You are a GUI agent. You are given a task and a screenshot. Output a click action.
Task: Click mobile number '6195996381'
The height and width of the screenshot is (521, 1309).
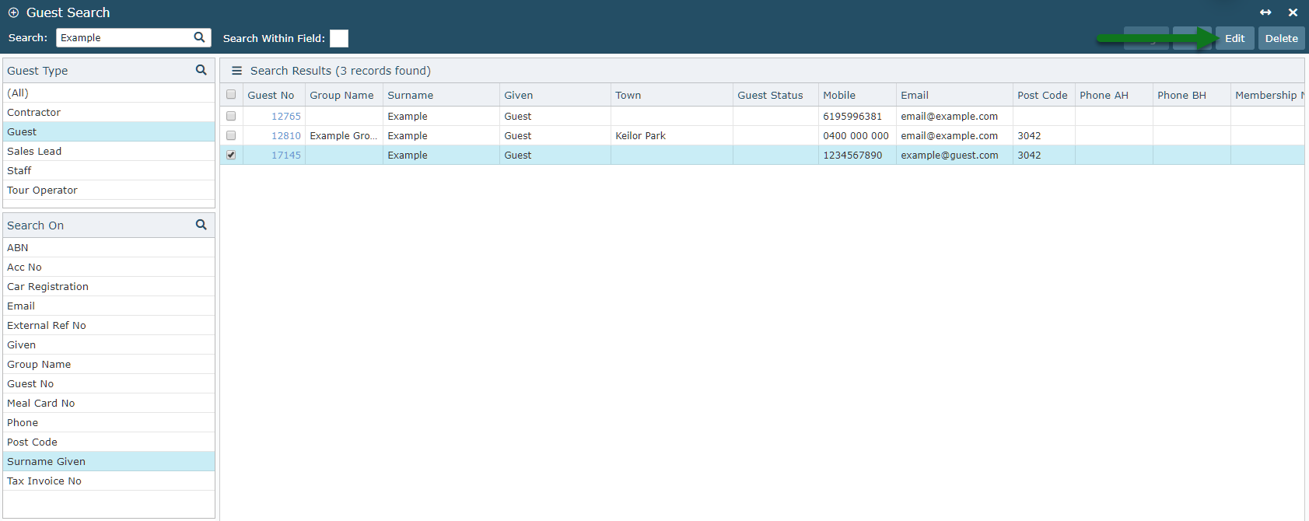coord(852,116)
